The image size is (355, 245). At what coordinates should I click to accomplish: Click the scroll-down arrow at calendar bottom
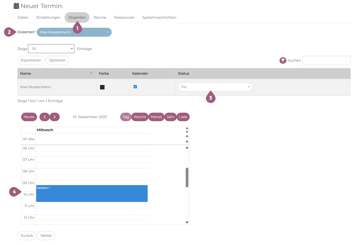coord(187,223)
